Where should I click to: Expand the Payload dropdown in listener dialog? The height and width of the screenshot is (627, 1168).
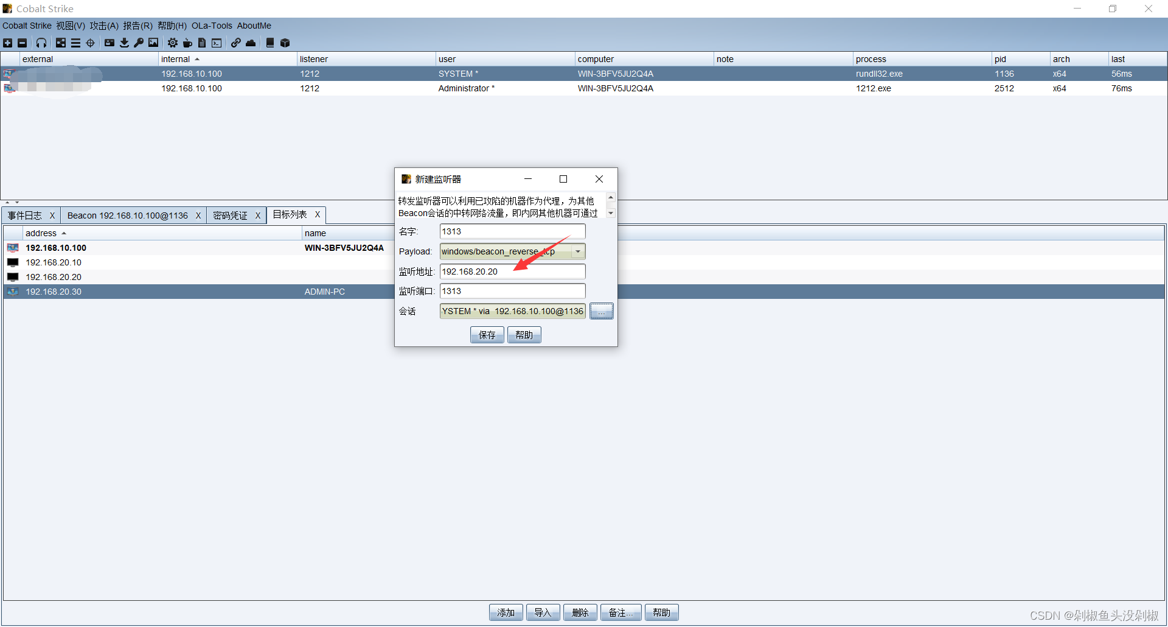coord(578,251)
